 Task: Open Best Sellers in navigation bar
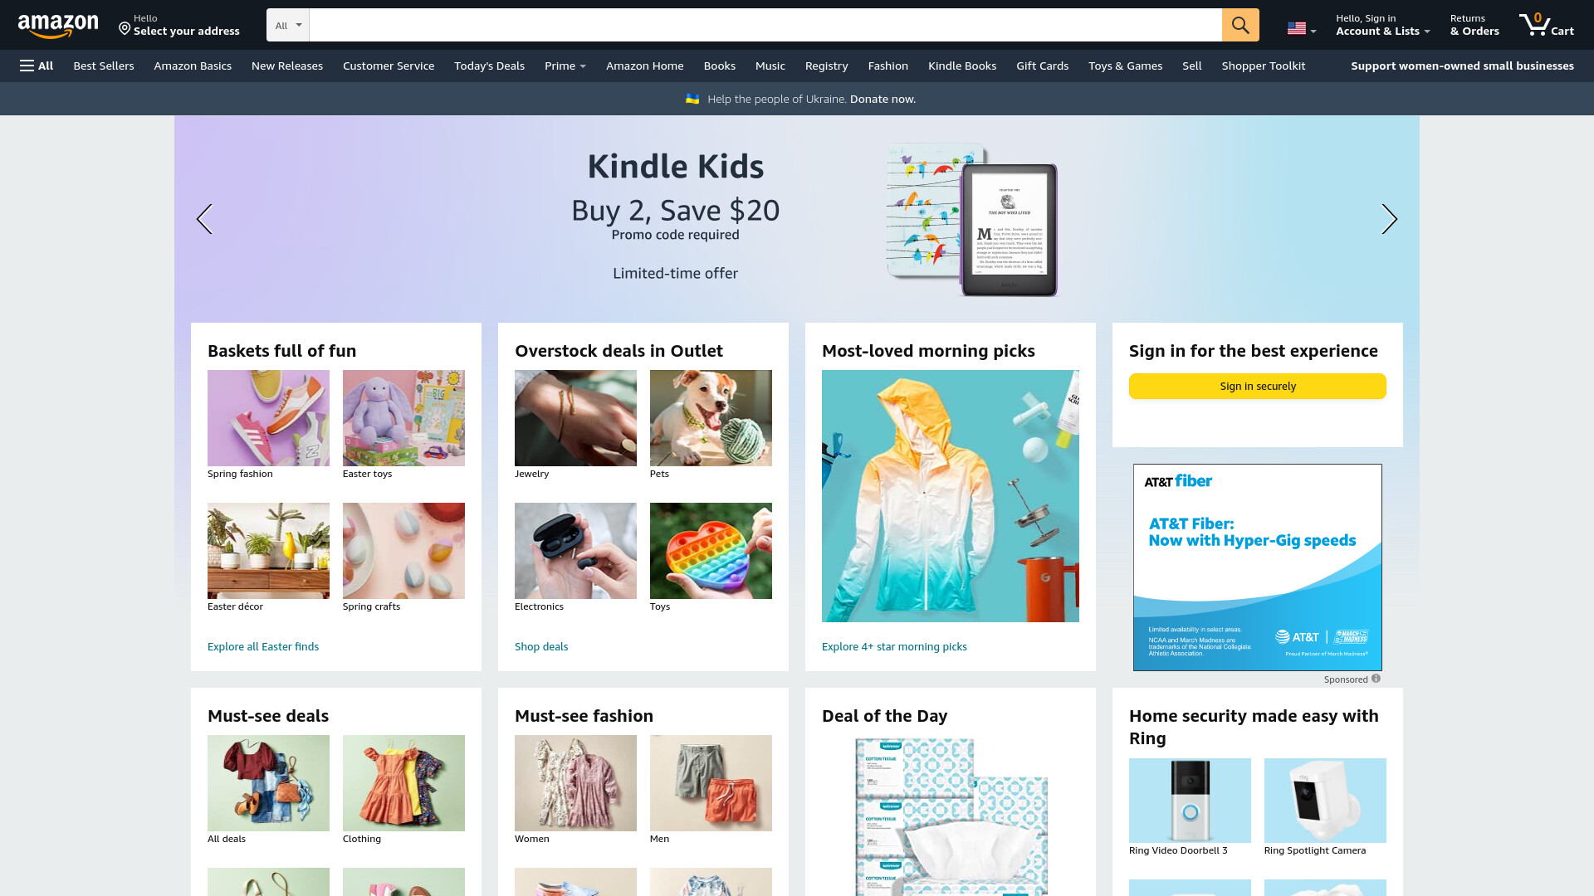(x=104, y=66)
